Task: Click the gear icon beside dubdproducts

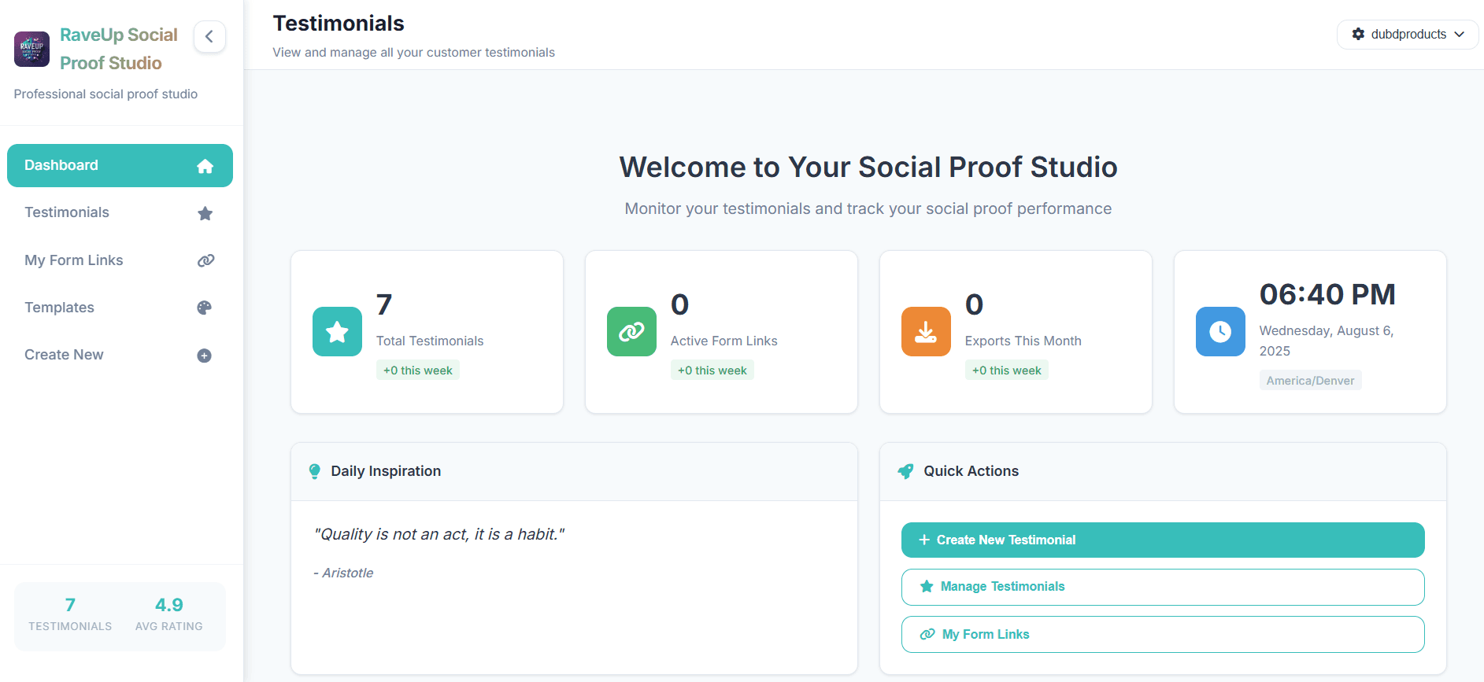Action: [x=1358, y=35]
